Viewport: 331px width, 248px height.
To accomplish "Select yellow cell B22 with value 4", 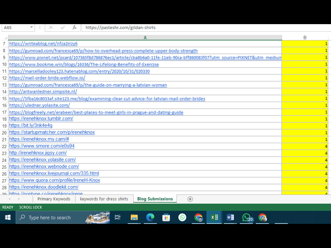I will 305,146.
